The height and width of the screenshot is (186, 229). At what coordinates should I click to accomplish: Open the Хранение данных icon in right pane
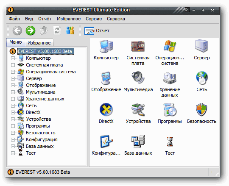point(170,78)
